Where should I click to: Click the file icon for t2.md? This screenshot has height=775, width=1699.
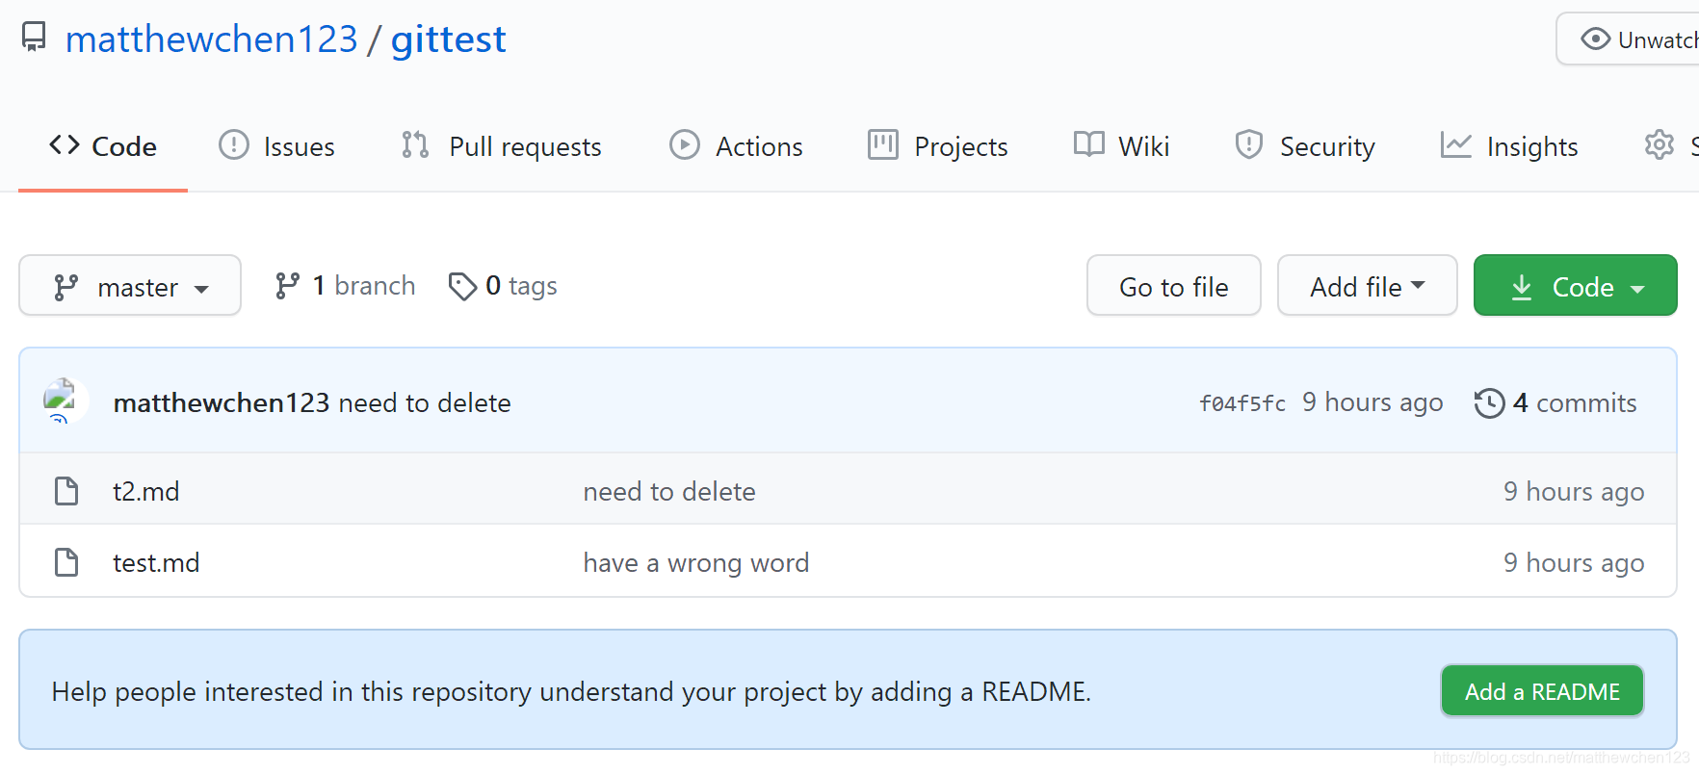pyautogui.click(x=66, y=491)
